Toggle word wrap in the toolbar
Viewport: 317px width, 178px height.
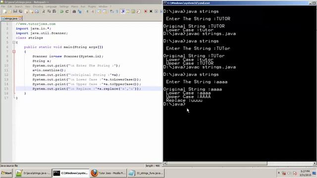click(x=111, y=11)
